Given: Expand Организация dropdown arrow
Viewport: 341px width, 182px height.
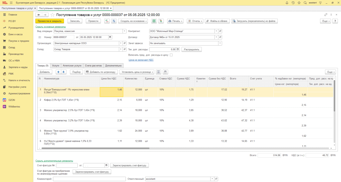Looking at the screenshot, I should pos(121,43).
